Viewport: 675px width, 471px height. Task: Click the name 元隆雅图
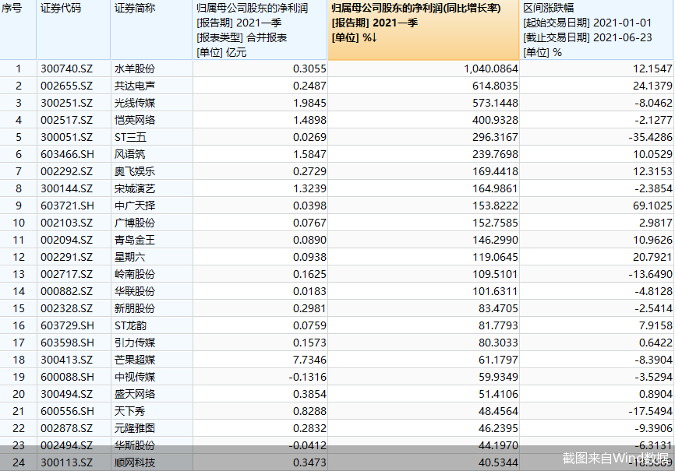pyautogui.click(x=135, y=428)
